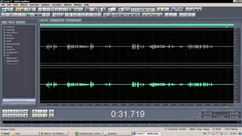The image size is (242, 136).
Task: Open the Favorites menu
Action: click(57, 5)
